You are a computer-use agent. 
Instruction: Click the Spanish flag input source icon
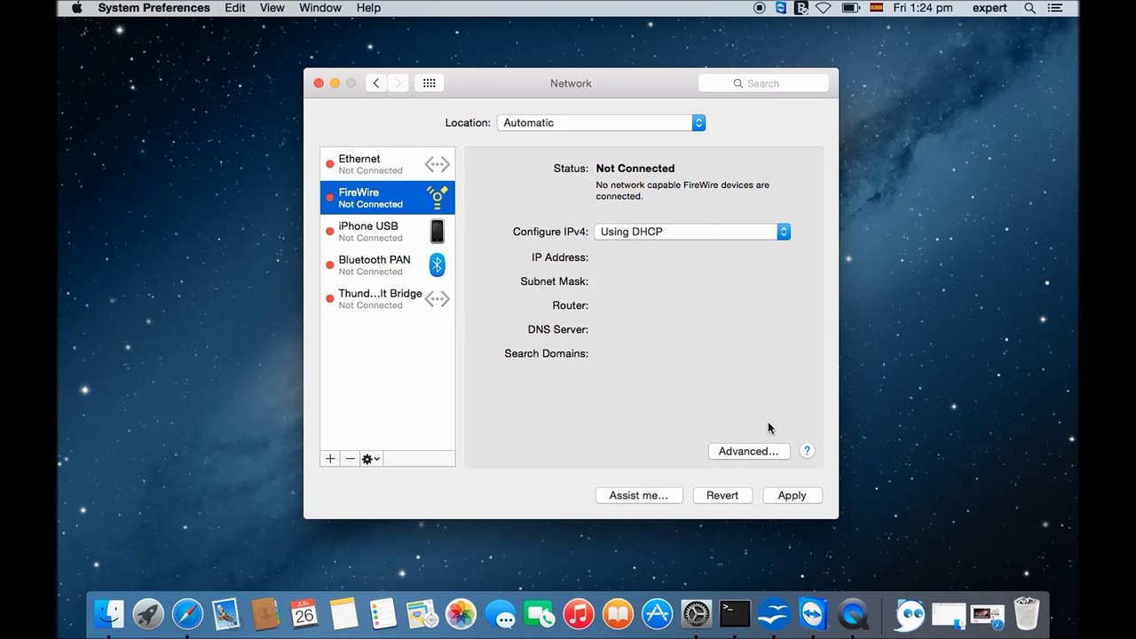[x=876, y=8]
